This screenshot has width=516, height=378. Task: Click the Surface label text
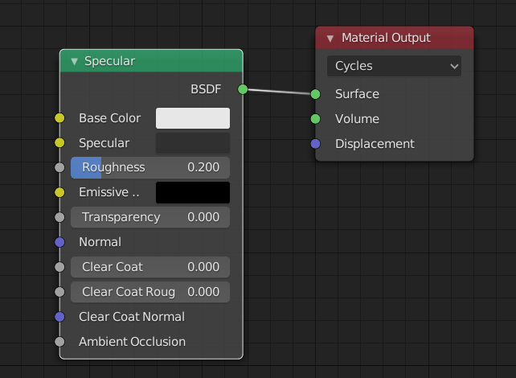(357, 94)
